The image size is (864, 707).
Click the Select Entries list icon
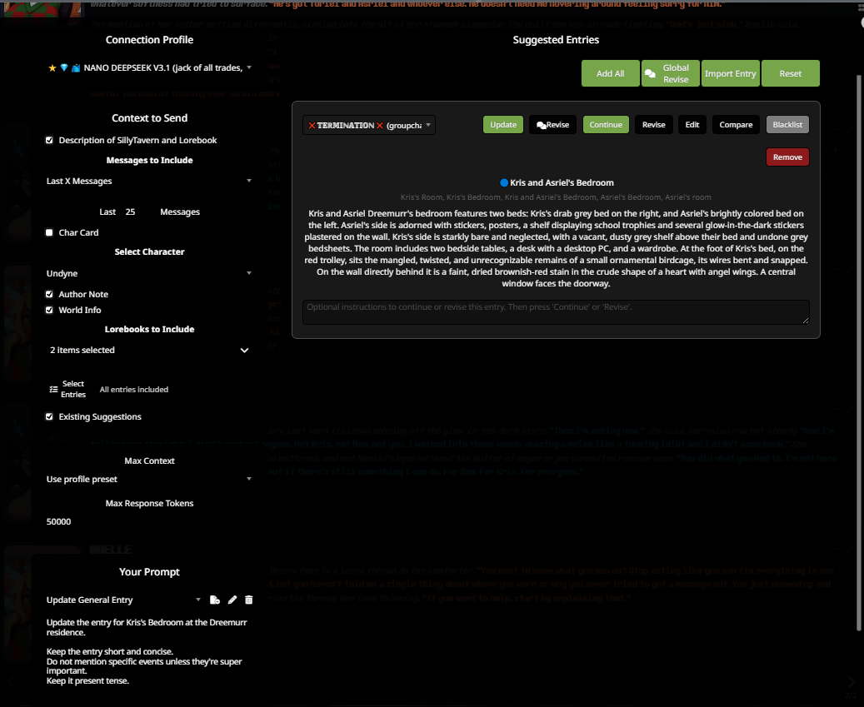tap(53, 389)
